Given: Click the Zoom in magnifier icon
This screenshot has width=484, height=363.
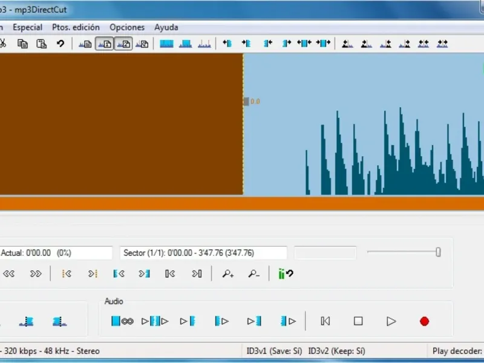Looking at the screenshot, I should tap(228, 274).
